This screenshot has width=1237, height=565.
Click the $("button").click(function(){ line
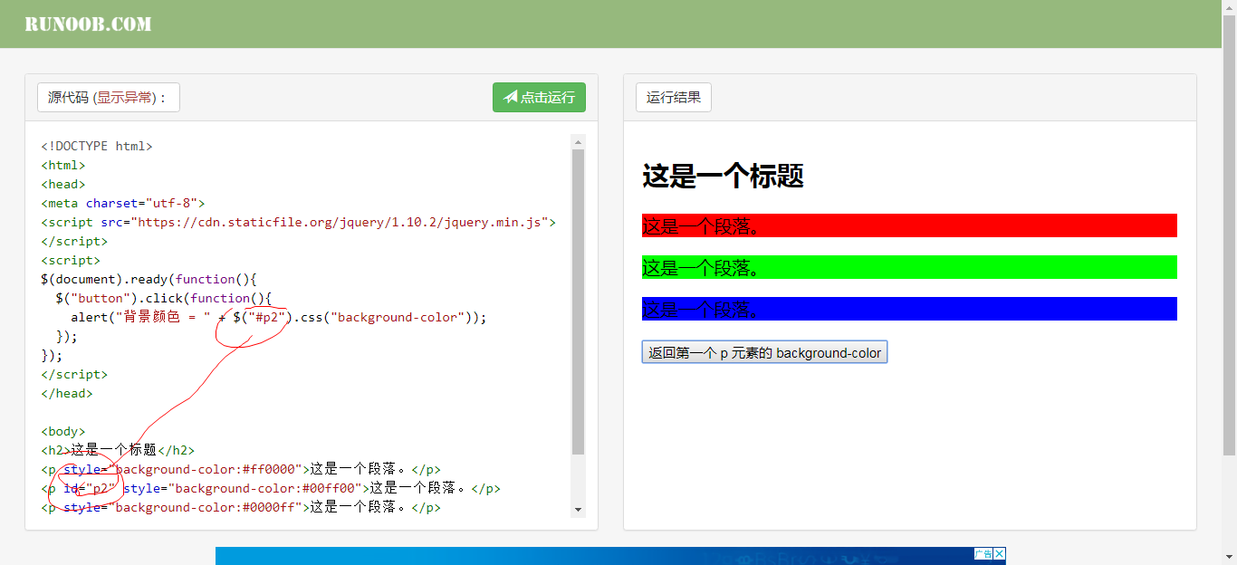point(164,298)
